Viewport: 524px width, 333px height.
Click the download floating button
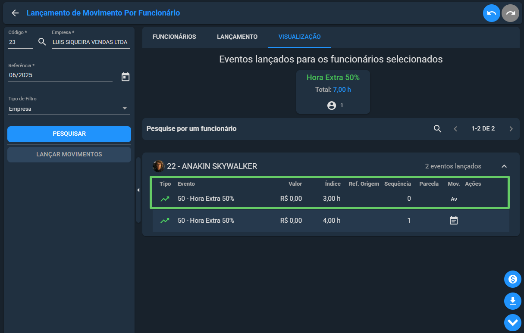[513, 301]
